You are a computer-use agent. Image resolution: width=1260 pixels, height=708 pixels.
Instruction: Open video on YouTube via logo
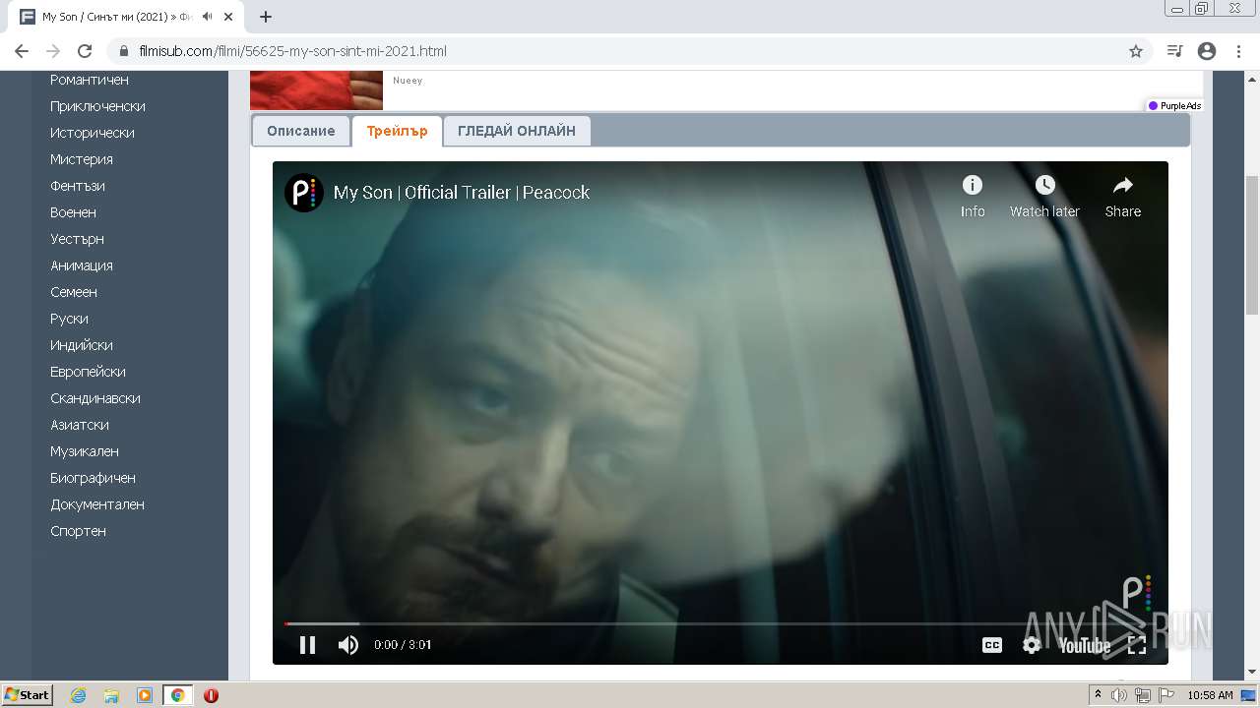[x=1084, y=645]
